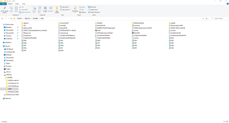Go up one folder level arrow
The image size is (229, 123).
click(11, 18)
